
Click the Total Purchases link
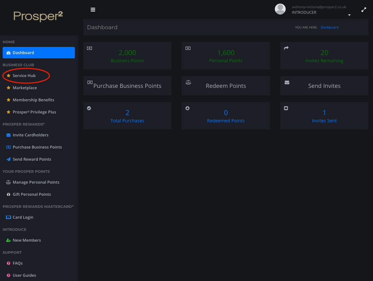click(x=127, y=121)
